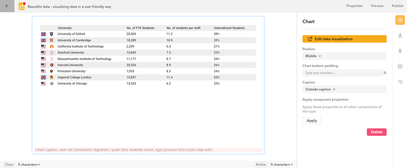Image resolution: width=407 pixels, height=168 pixels.
Task: Click the California Institute of Technology logo
Action: coord(52,47)
